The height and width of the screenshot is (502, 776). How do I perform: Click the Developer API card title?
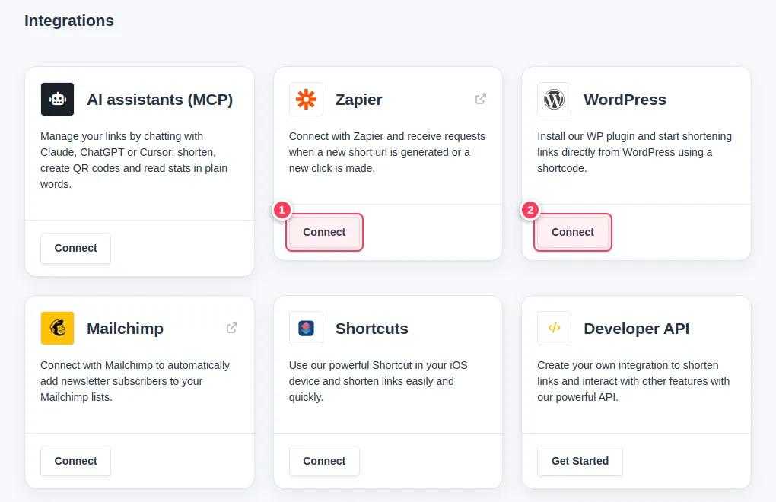click(x=637, y=329)
